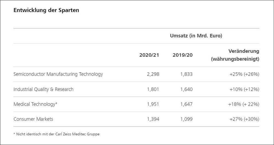274x145 pixels.
Task: Click the Industrial Quality & Research label
Action: tap(43, 89)
